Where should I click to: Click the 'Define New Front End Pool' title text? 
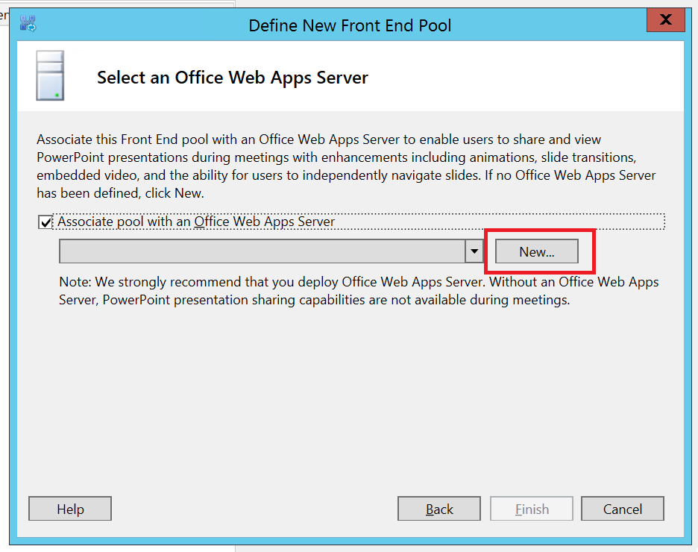350,25
